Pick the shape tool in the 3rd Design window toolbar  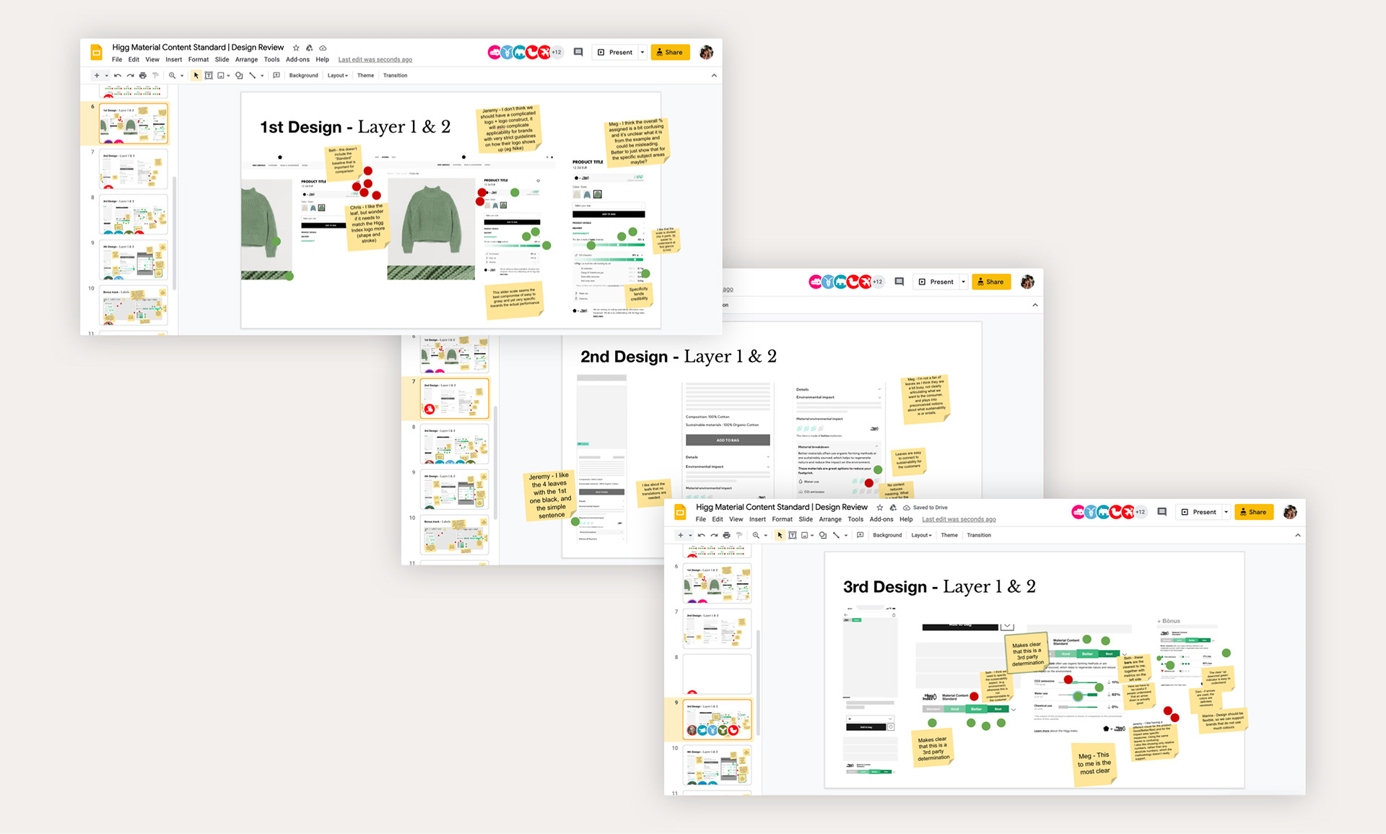822,535
